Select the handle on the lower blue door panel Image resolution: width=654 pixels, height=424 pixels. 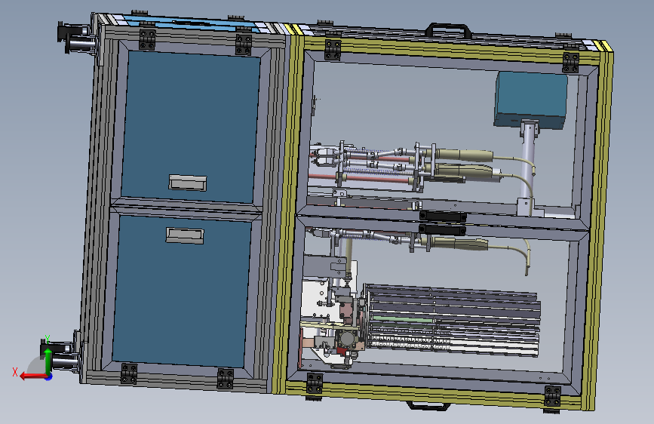click(x=185, y=235)
